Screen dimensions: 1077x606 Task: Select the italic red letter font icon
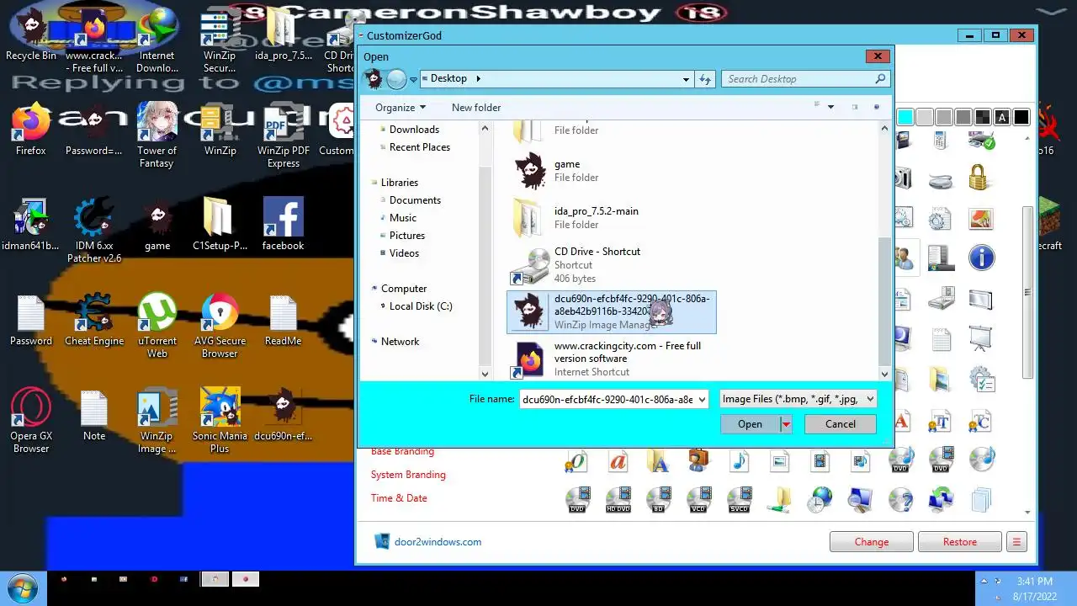[x=618, y=460]
